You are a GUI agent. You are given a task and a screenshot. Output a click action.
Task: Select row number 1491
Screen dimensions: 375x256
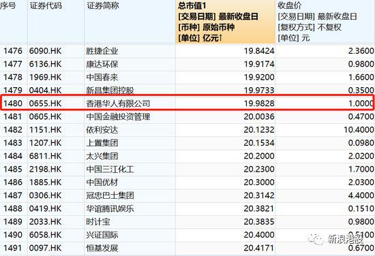point(13,248)
